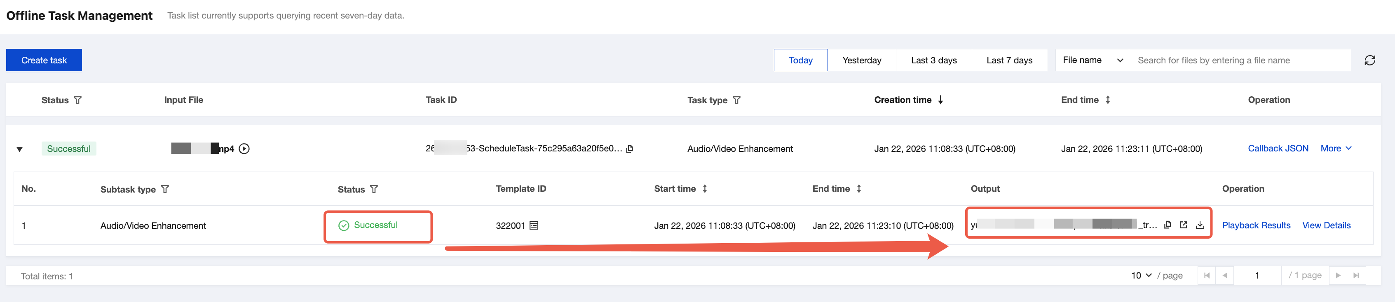Copy the output file path
The width and height of the screenshot is (1395, 302).
tap(1168, 225)
